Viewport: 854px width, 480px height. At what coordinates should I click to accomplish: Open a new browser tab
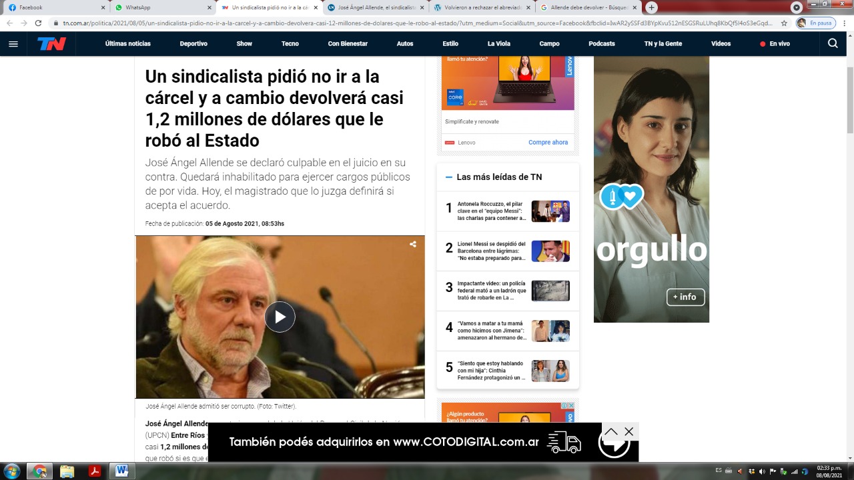point(651,7)
